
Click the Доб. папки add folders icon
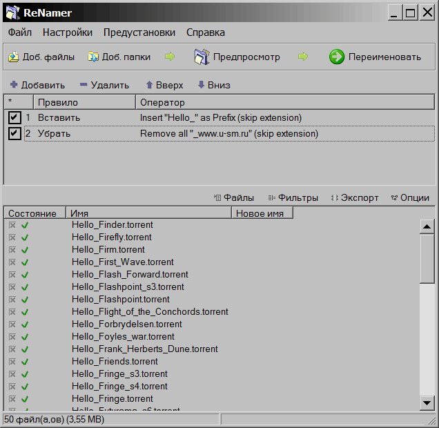click(x=93, y=57)
